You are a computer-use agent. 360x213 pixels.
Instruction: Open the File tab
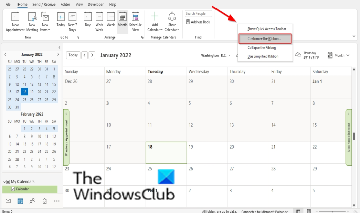tap(8, 4)
